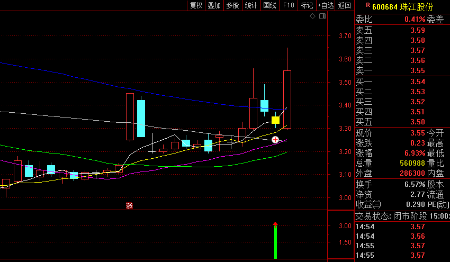The image size is (450, 262).
Task: Open the 统计 statistics tool
Action: 251,5
